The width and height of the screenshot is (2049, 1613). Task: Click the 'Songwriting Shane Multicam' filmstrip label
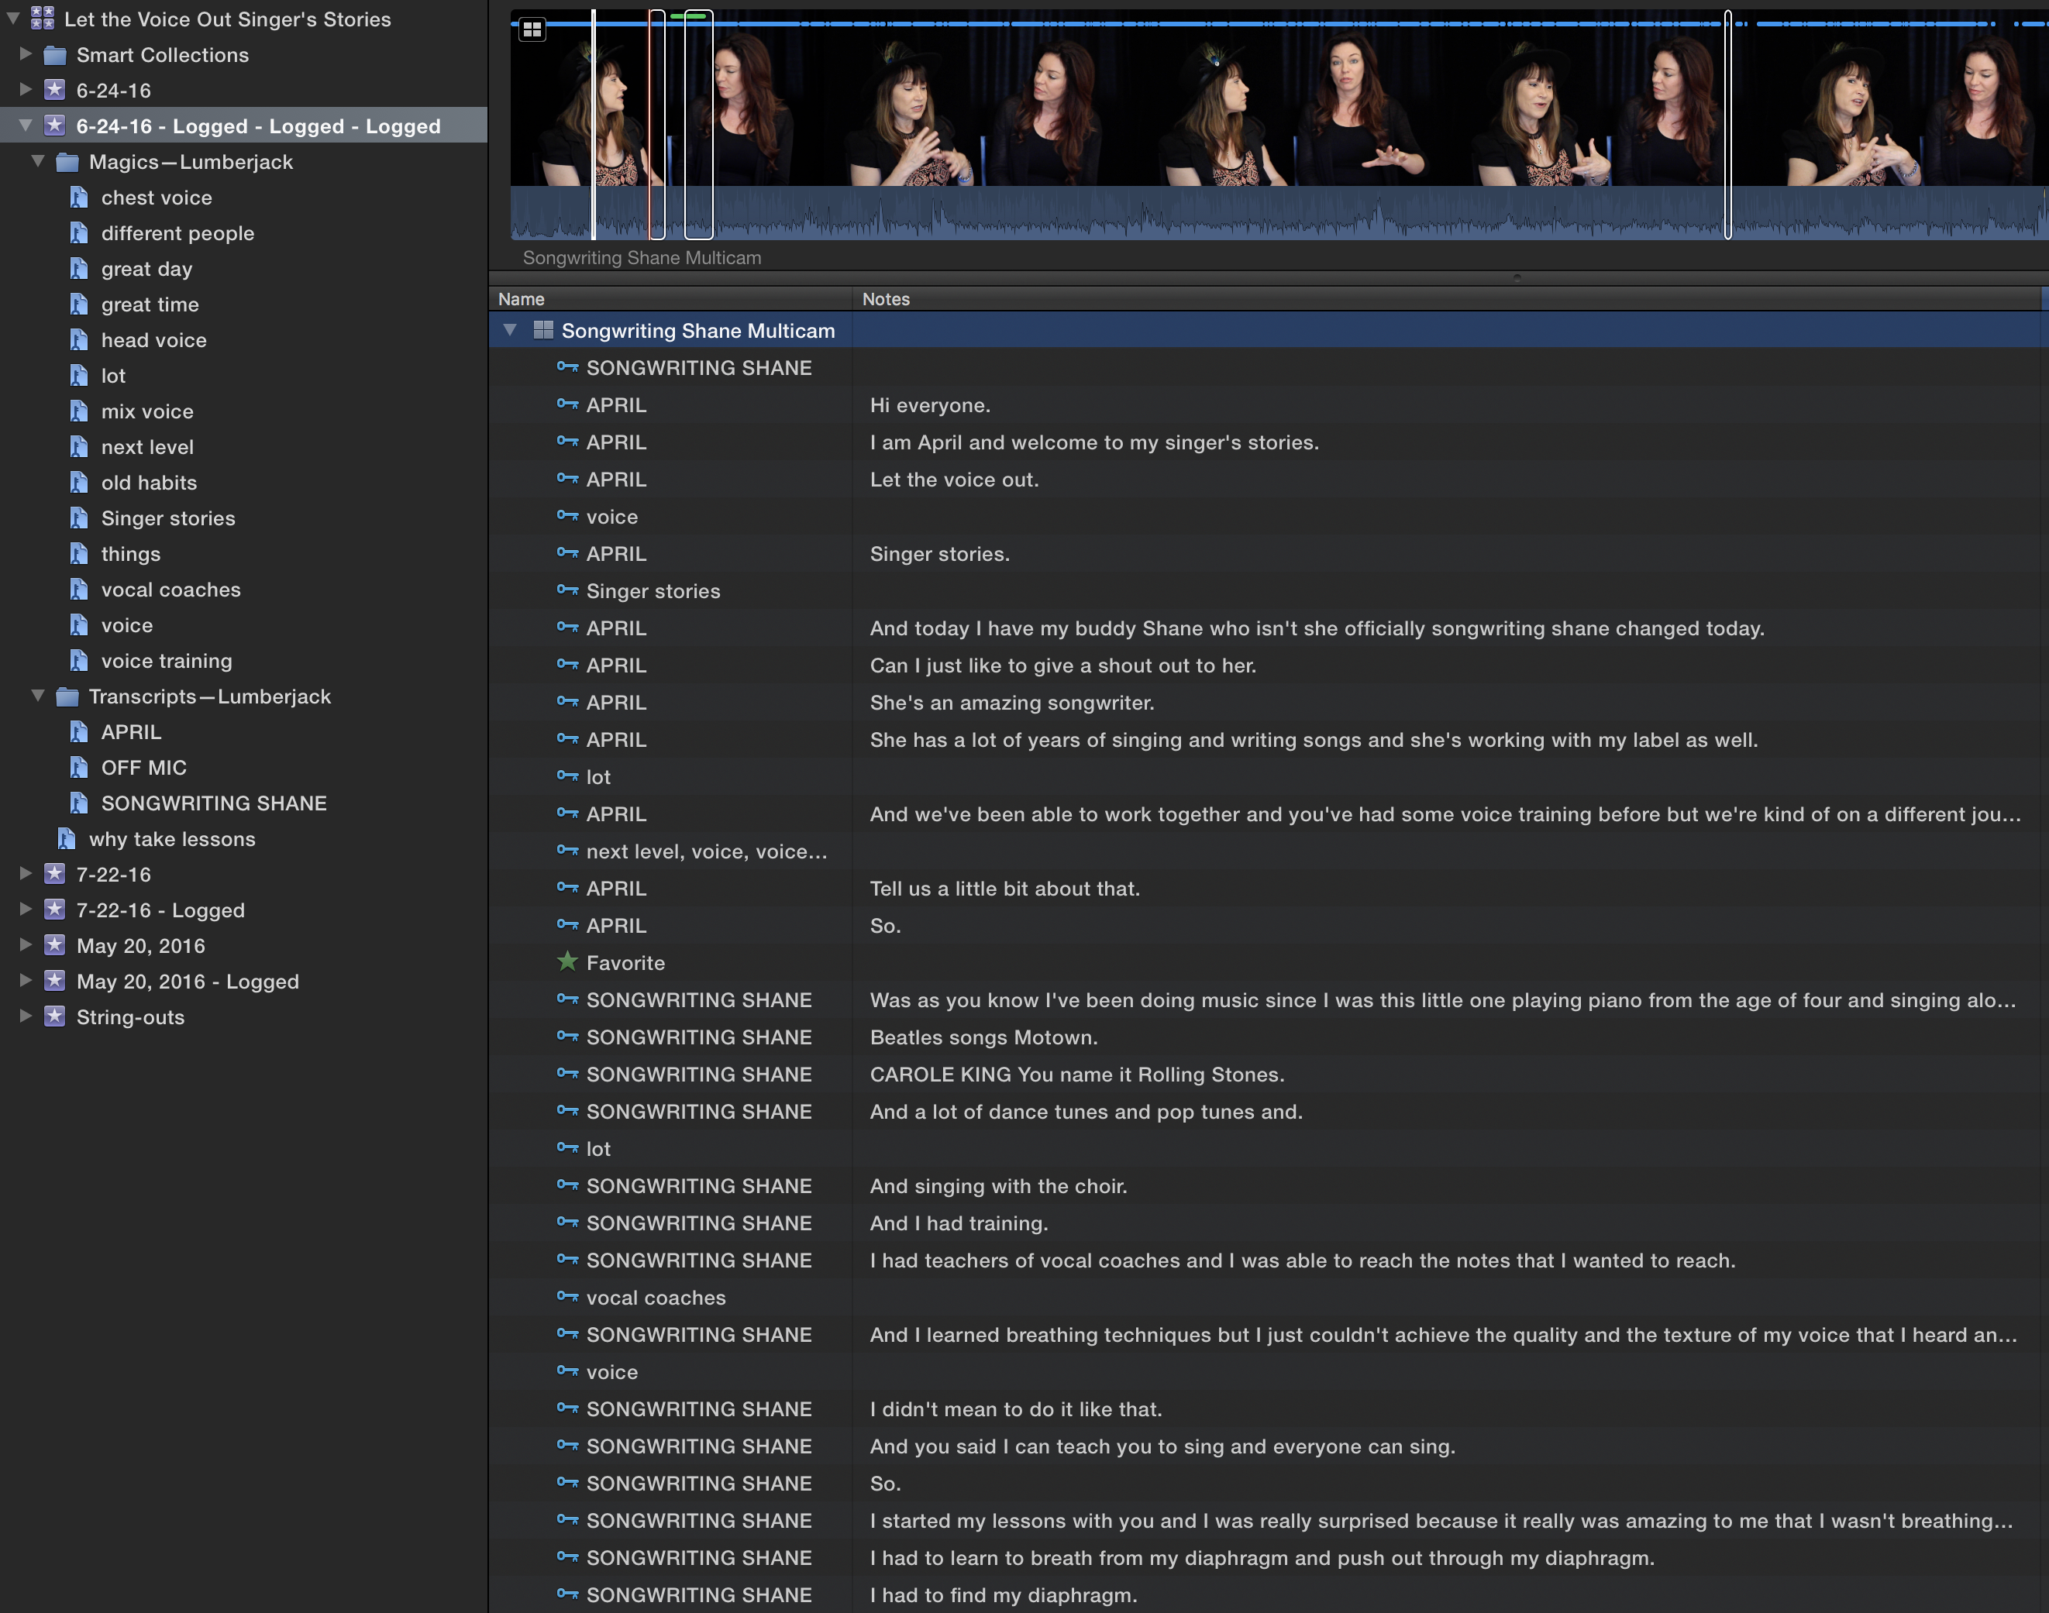tap(642, 258)
